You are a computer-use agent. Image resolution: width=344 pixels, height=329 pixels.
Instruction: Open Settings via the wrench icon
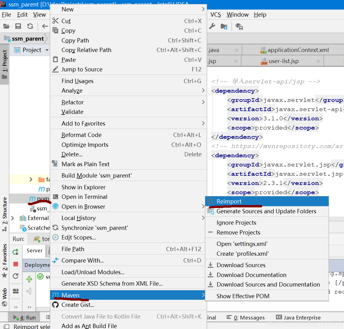coord(212,26)
